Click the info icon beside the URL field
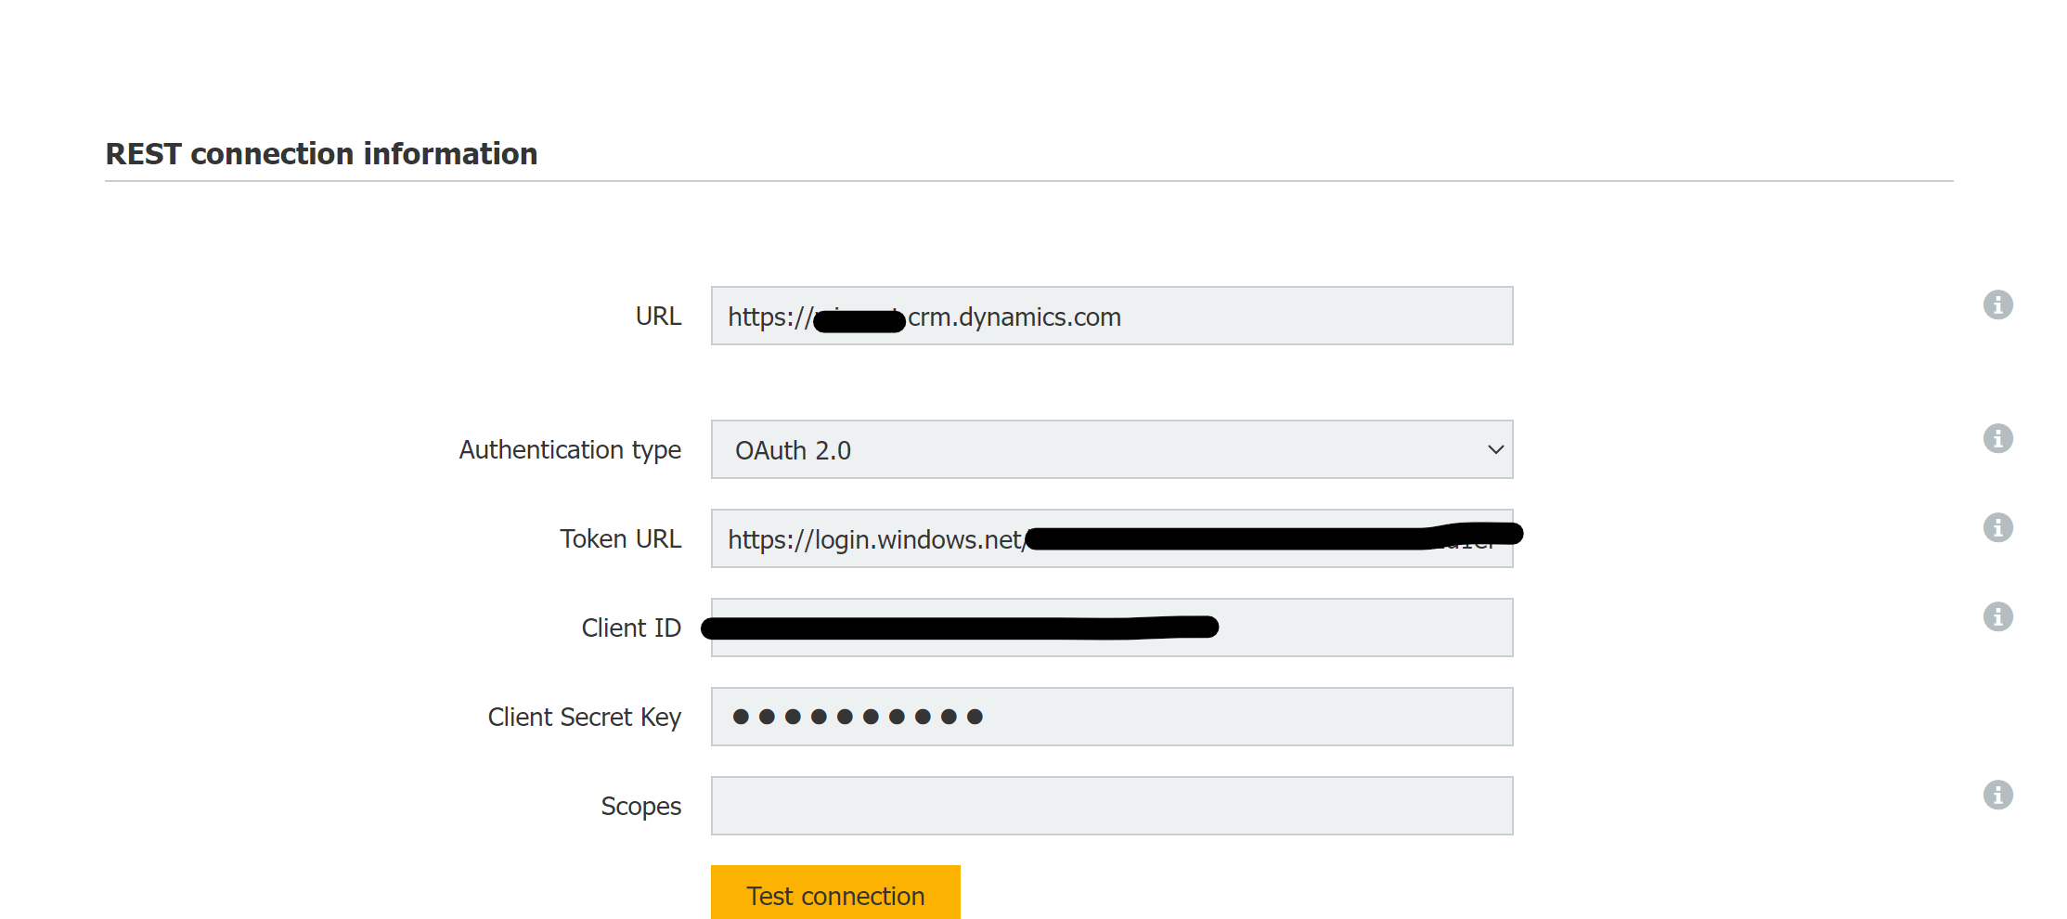 pyautogui.click(x=1997, y=304)
